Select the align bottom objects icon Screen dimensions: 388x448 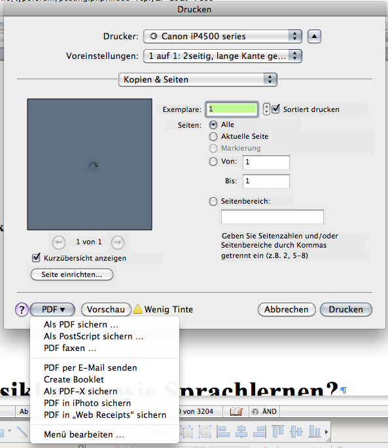[314, 432]
